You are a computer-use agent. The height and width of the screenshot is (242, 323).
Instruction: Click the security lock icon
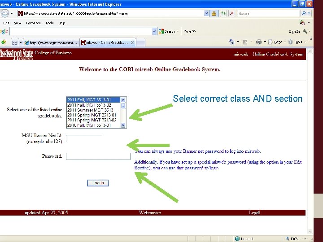pos(214,13)
